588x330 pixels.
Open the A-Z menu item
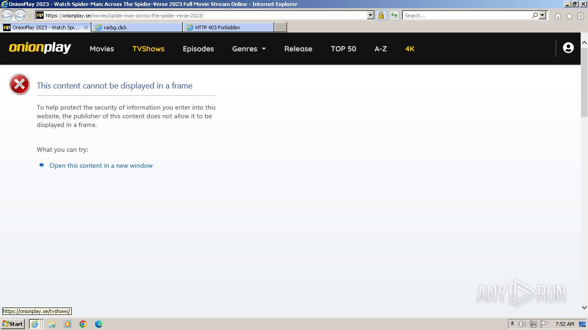[x=381, y=49]
